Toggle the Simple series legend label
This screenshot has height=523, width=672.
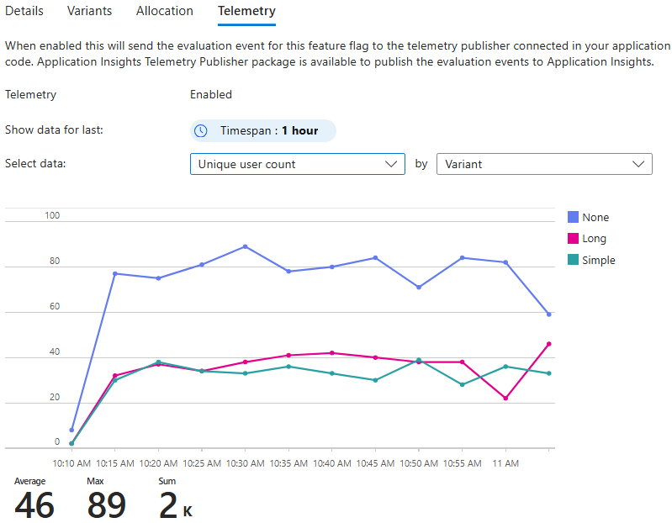coord(599,261)
